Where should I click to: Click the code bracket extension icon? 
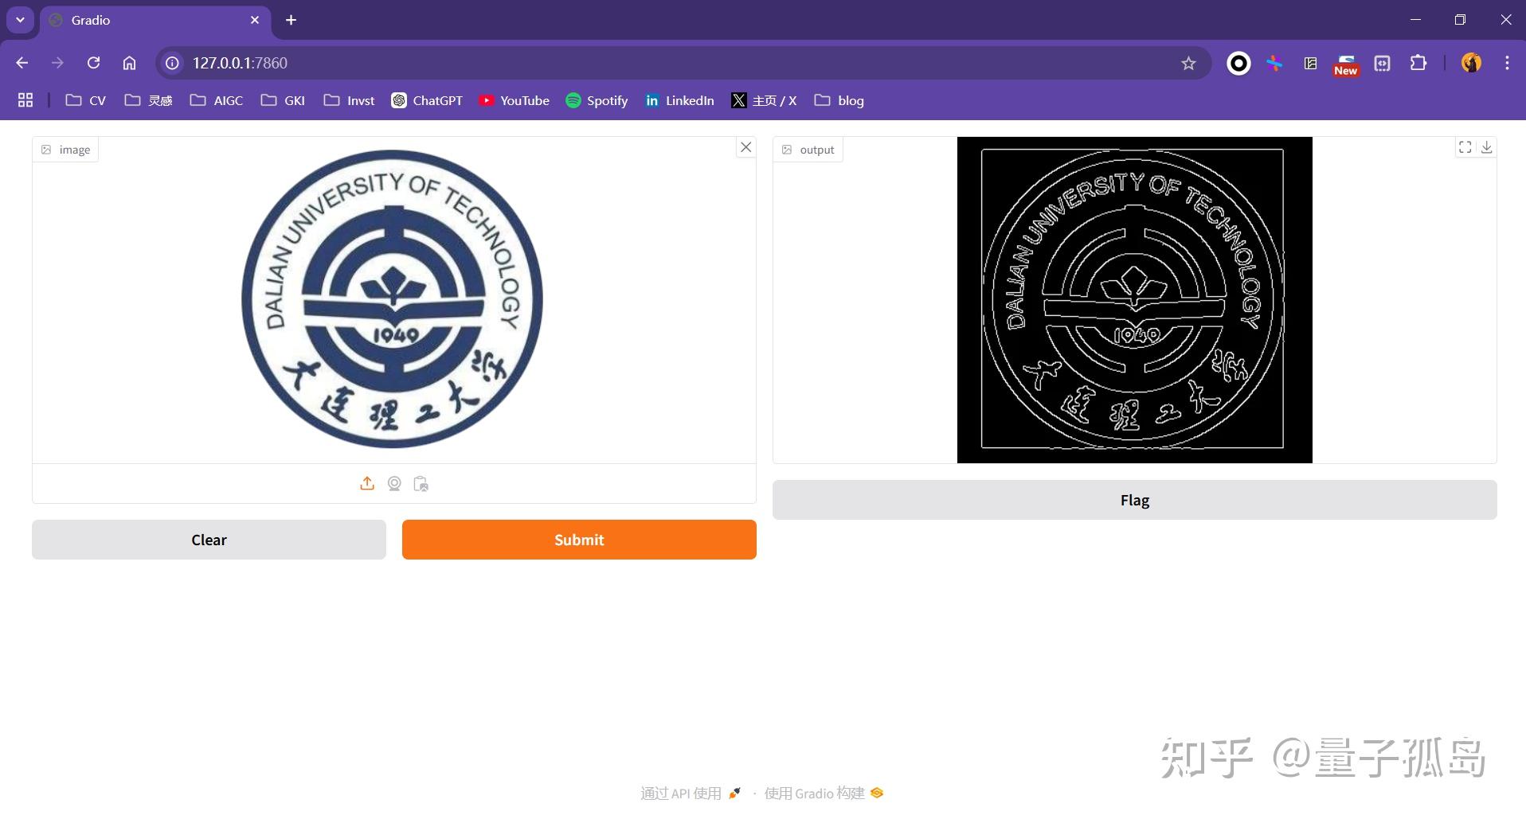(x=1382, y=63)
